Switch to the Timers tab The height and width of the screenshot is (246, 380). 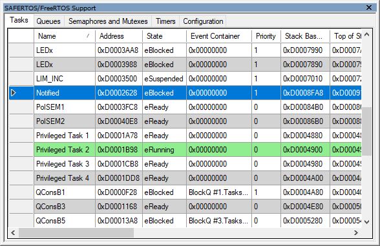[165, 21]
